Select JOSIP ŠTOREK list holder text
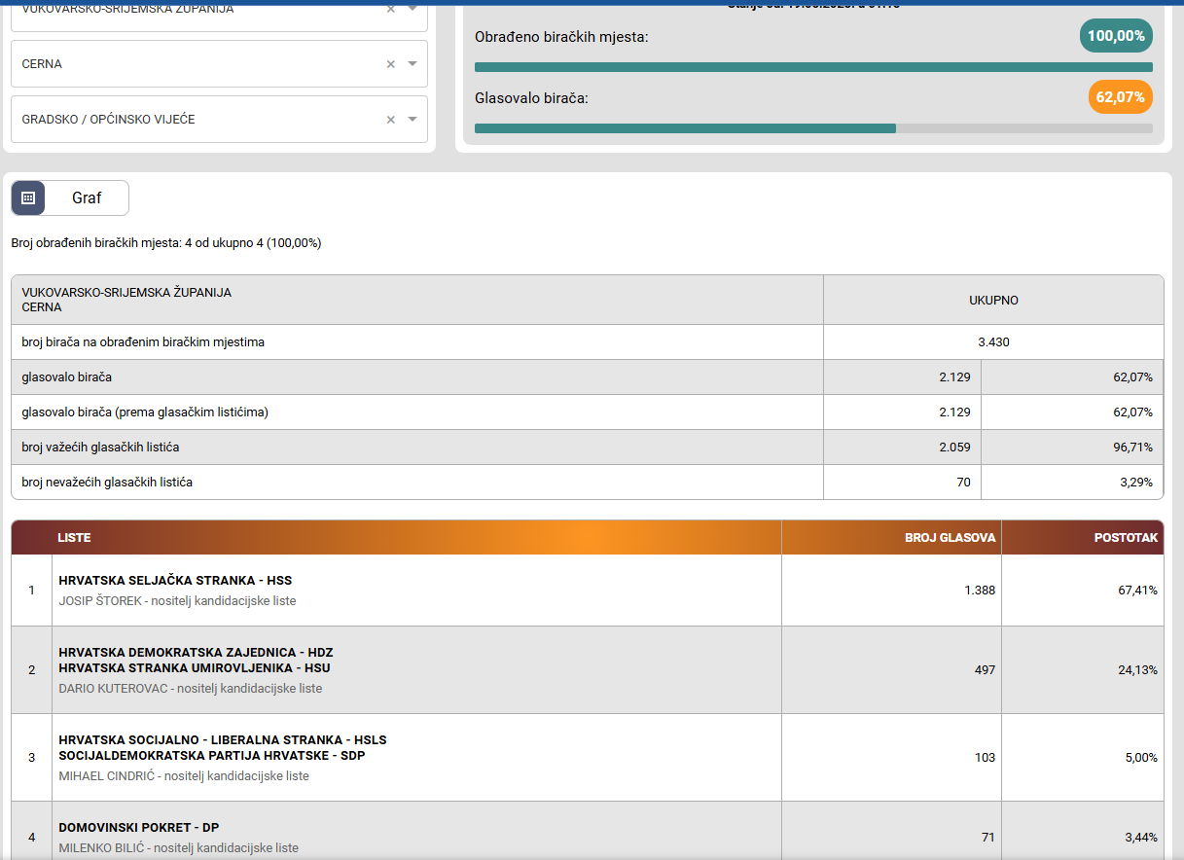 pyautogui.click(x=177, y=601)
